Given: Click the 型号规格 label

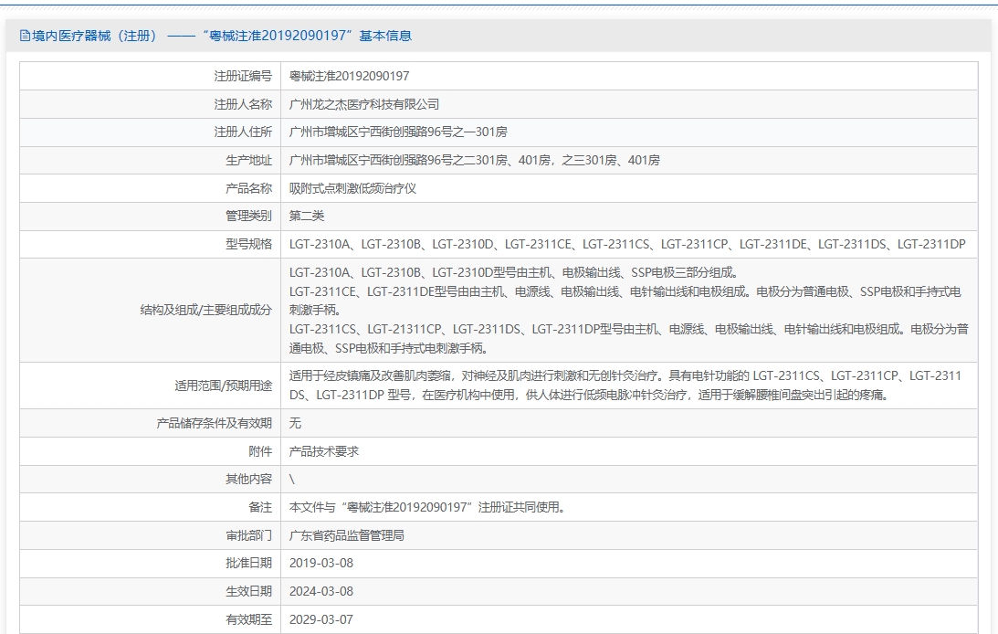Looking at the screenshot, I should click(x=248, y=245).
